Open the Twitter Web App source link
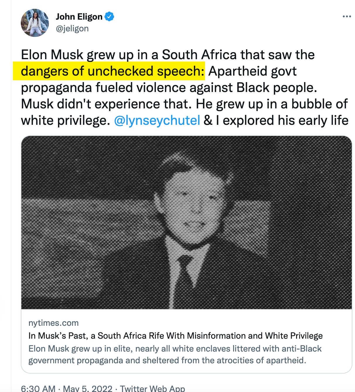 (x=152, y=388)
